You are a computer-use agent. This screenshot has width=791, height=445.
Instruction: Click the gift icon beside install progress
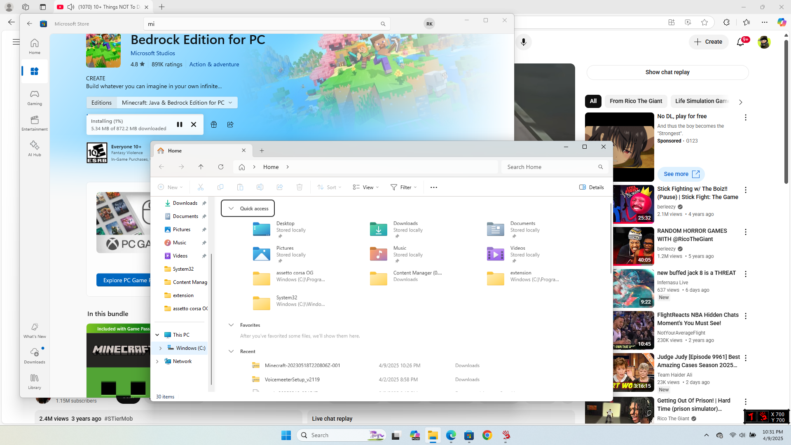214,124
